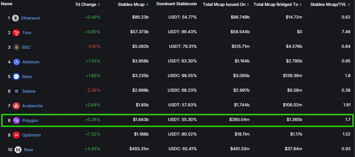Image resolution: width=355 pixels, height=157 pixels.
Task: Sort by Total Mcap Issued On arrows
Action: [x=248, y=5]
